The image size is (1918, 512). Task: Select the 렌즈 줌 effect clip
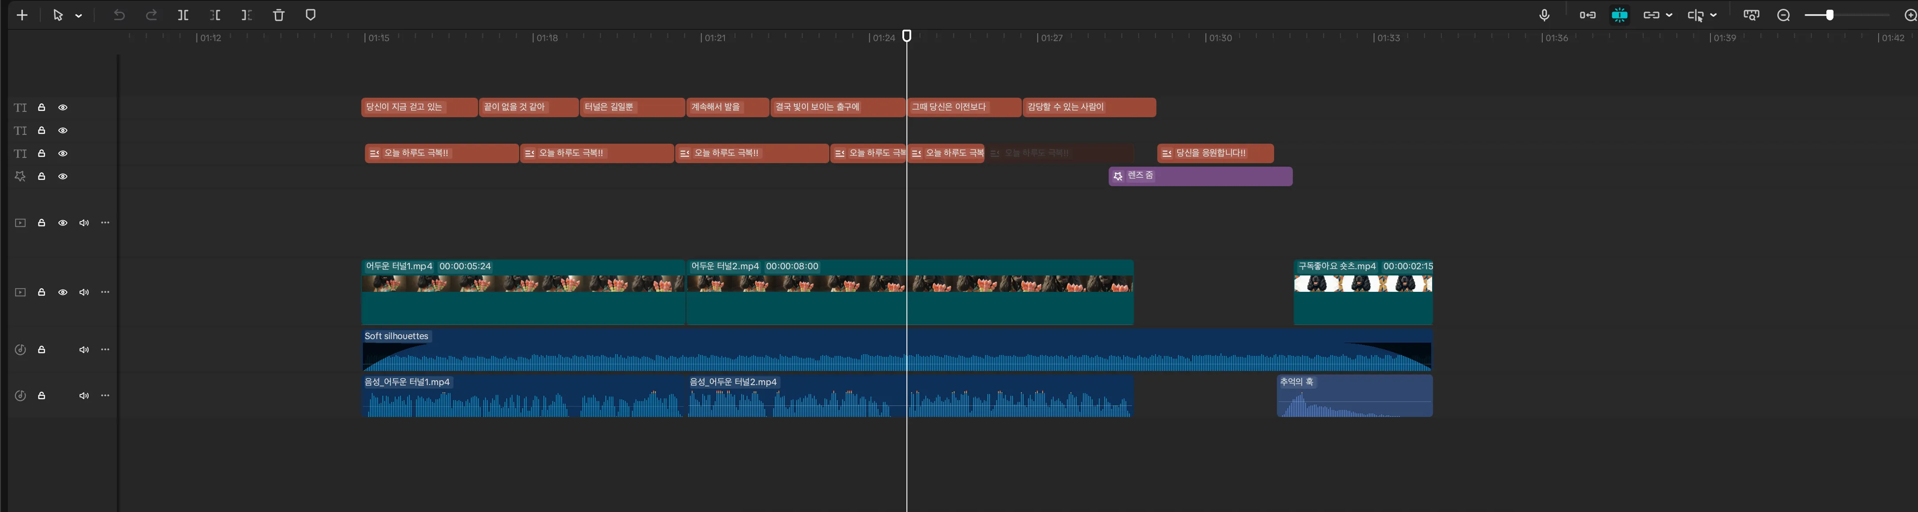[x=1200, y=176]
